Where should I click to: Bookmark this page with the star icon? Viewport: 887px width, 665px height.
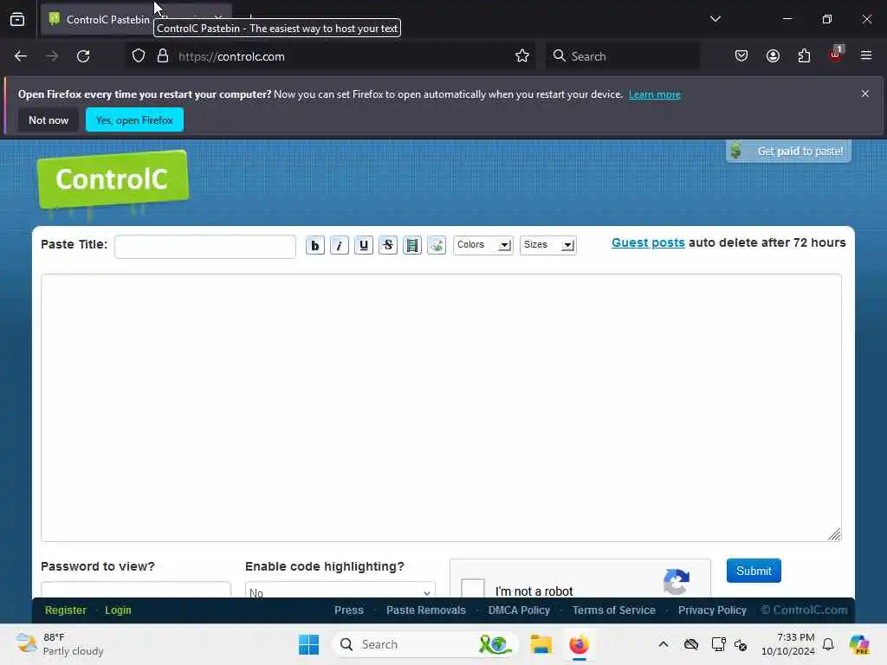click(x=522, y=56)
